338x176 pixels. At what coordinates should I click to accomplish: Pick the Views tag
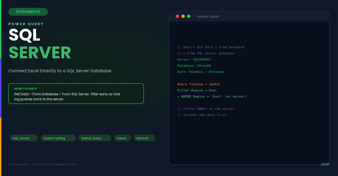123,138
